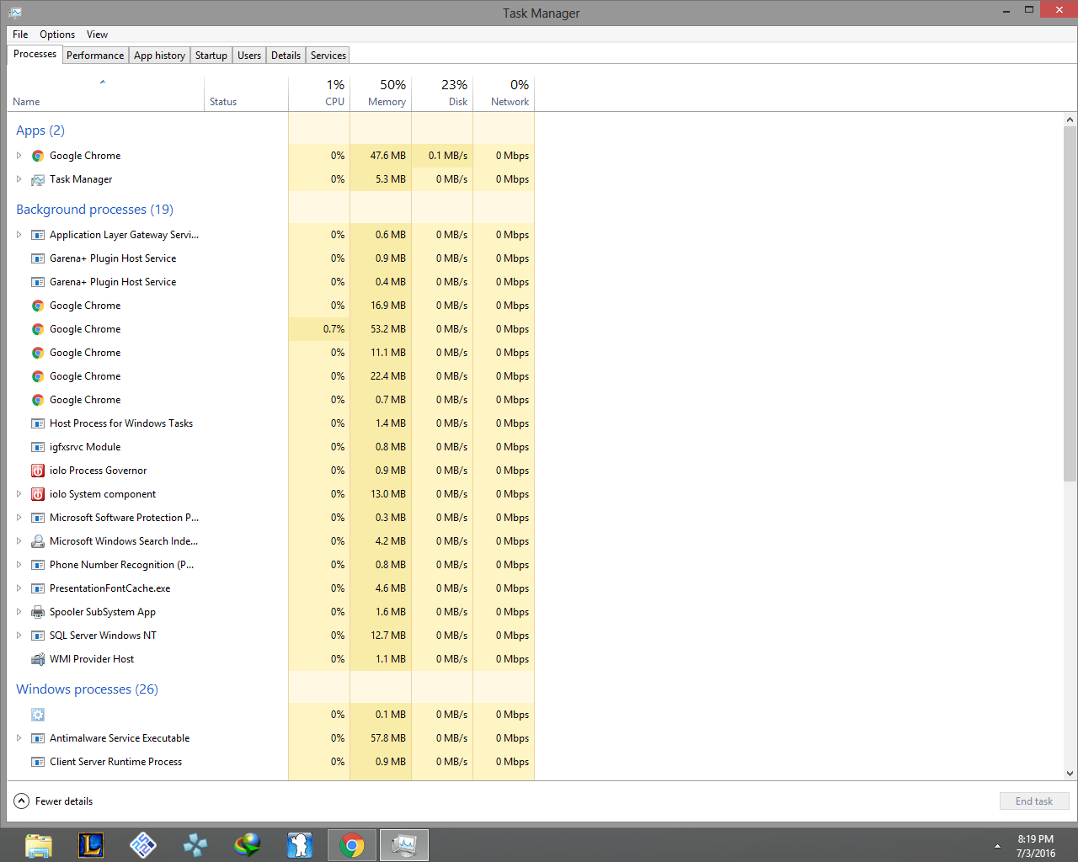The height and width of the screenshot is (862, 1078).
Task: Switch to the App history tab
Action: coord(159,56)
